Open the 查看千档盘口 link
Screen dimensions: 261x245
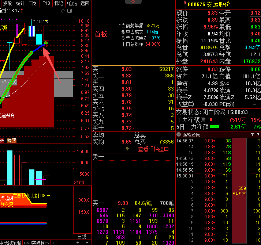pyautogui.click(x=153, y=149)
